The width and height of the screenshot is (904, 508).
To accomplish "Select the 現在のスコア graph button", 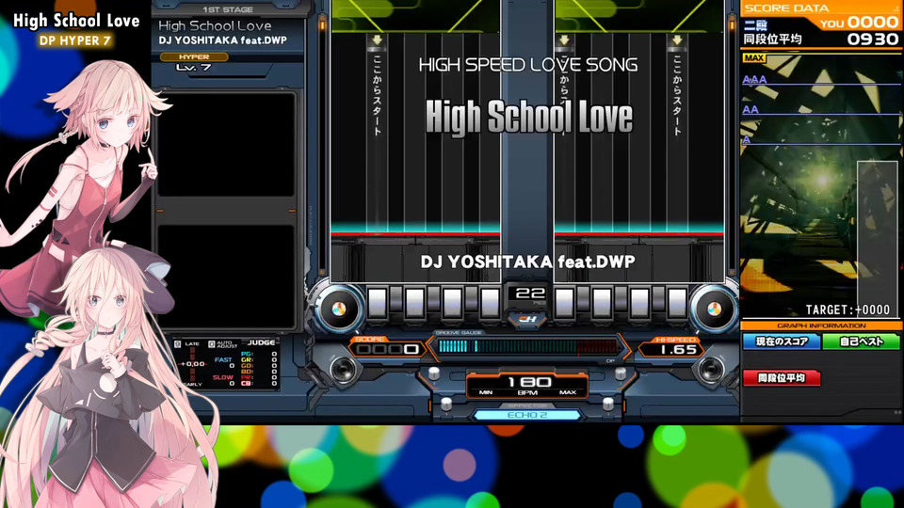I will pos(782,341).
